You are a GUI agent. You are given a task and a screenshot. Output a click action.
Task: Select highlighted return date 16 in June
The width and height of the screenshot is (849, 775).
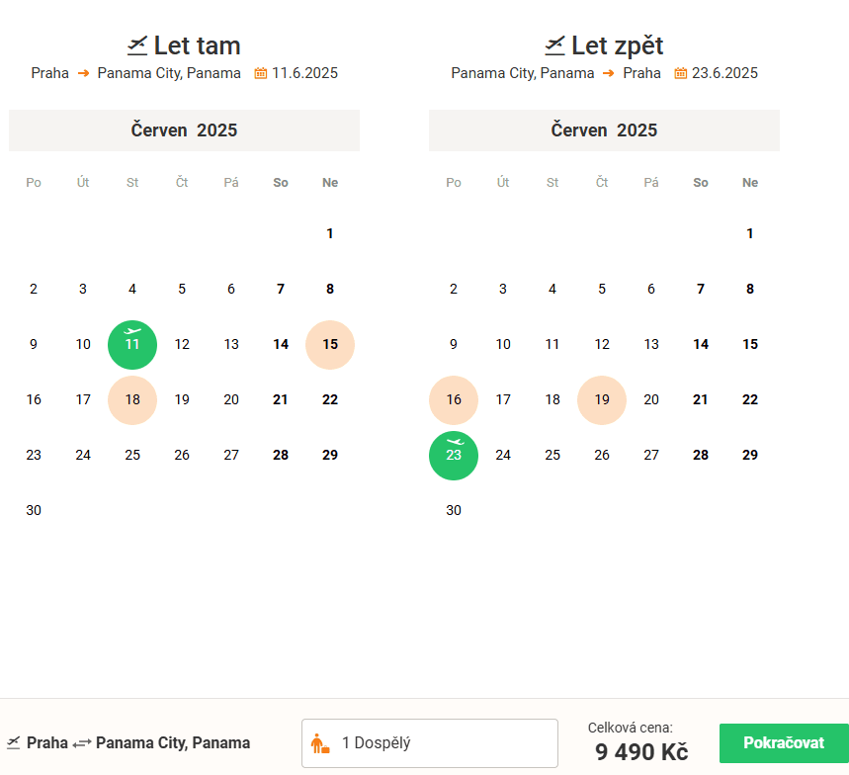click(454, 400)
